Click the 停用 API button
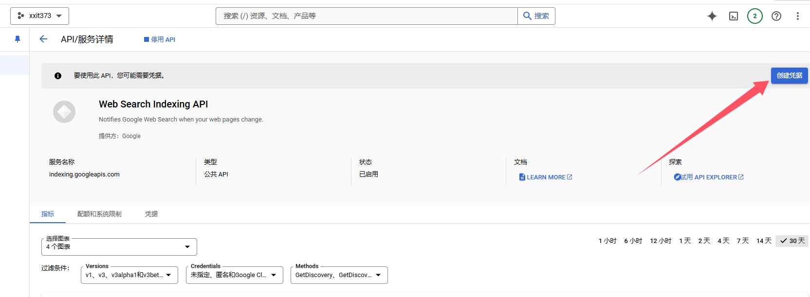 [160, 39]
